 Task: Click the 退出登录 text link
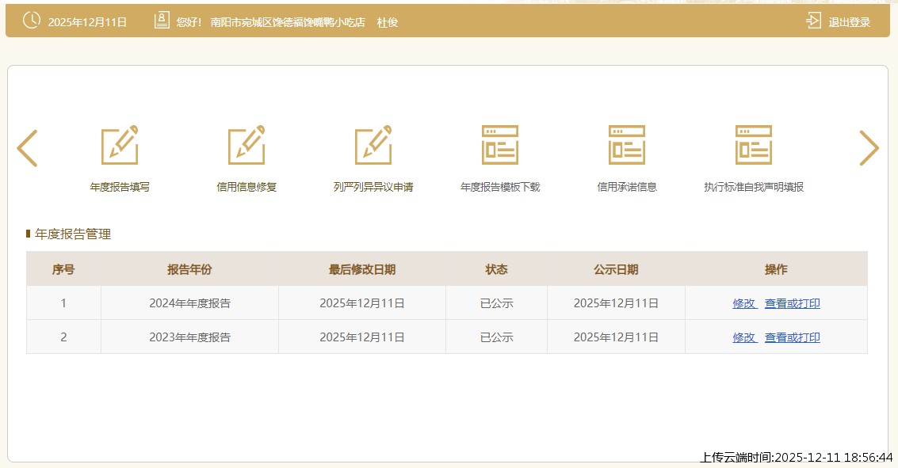pyautogui.click(x=849, y=22)
